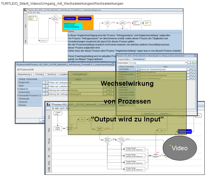Screen dimensions: 212x179
Task: Click minus button of Prüfen auf Liefertermin
Action: click(x=44, y=86)
